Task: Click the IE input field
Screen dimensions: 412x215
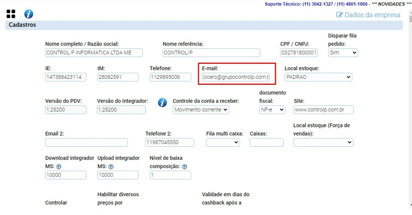Action: point(66,77)
